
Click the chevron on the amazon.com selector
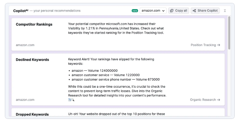pos(163,11)
